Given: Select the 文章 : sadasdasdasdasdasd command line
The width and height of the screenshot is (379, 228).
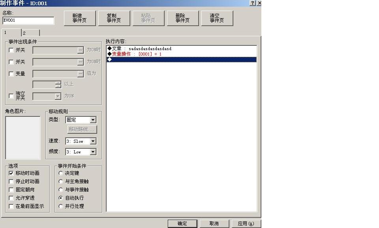Looking at the screenshot, I should (x=182, y=49).
